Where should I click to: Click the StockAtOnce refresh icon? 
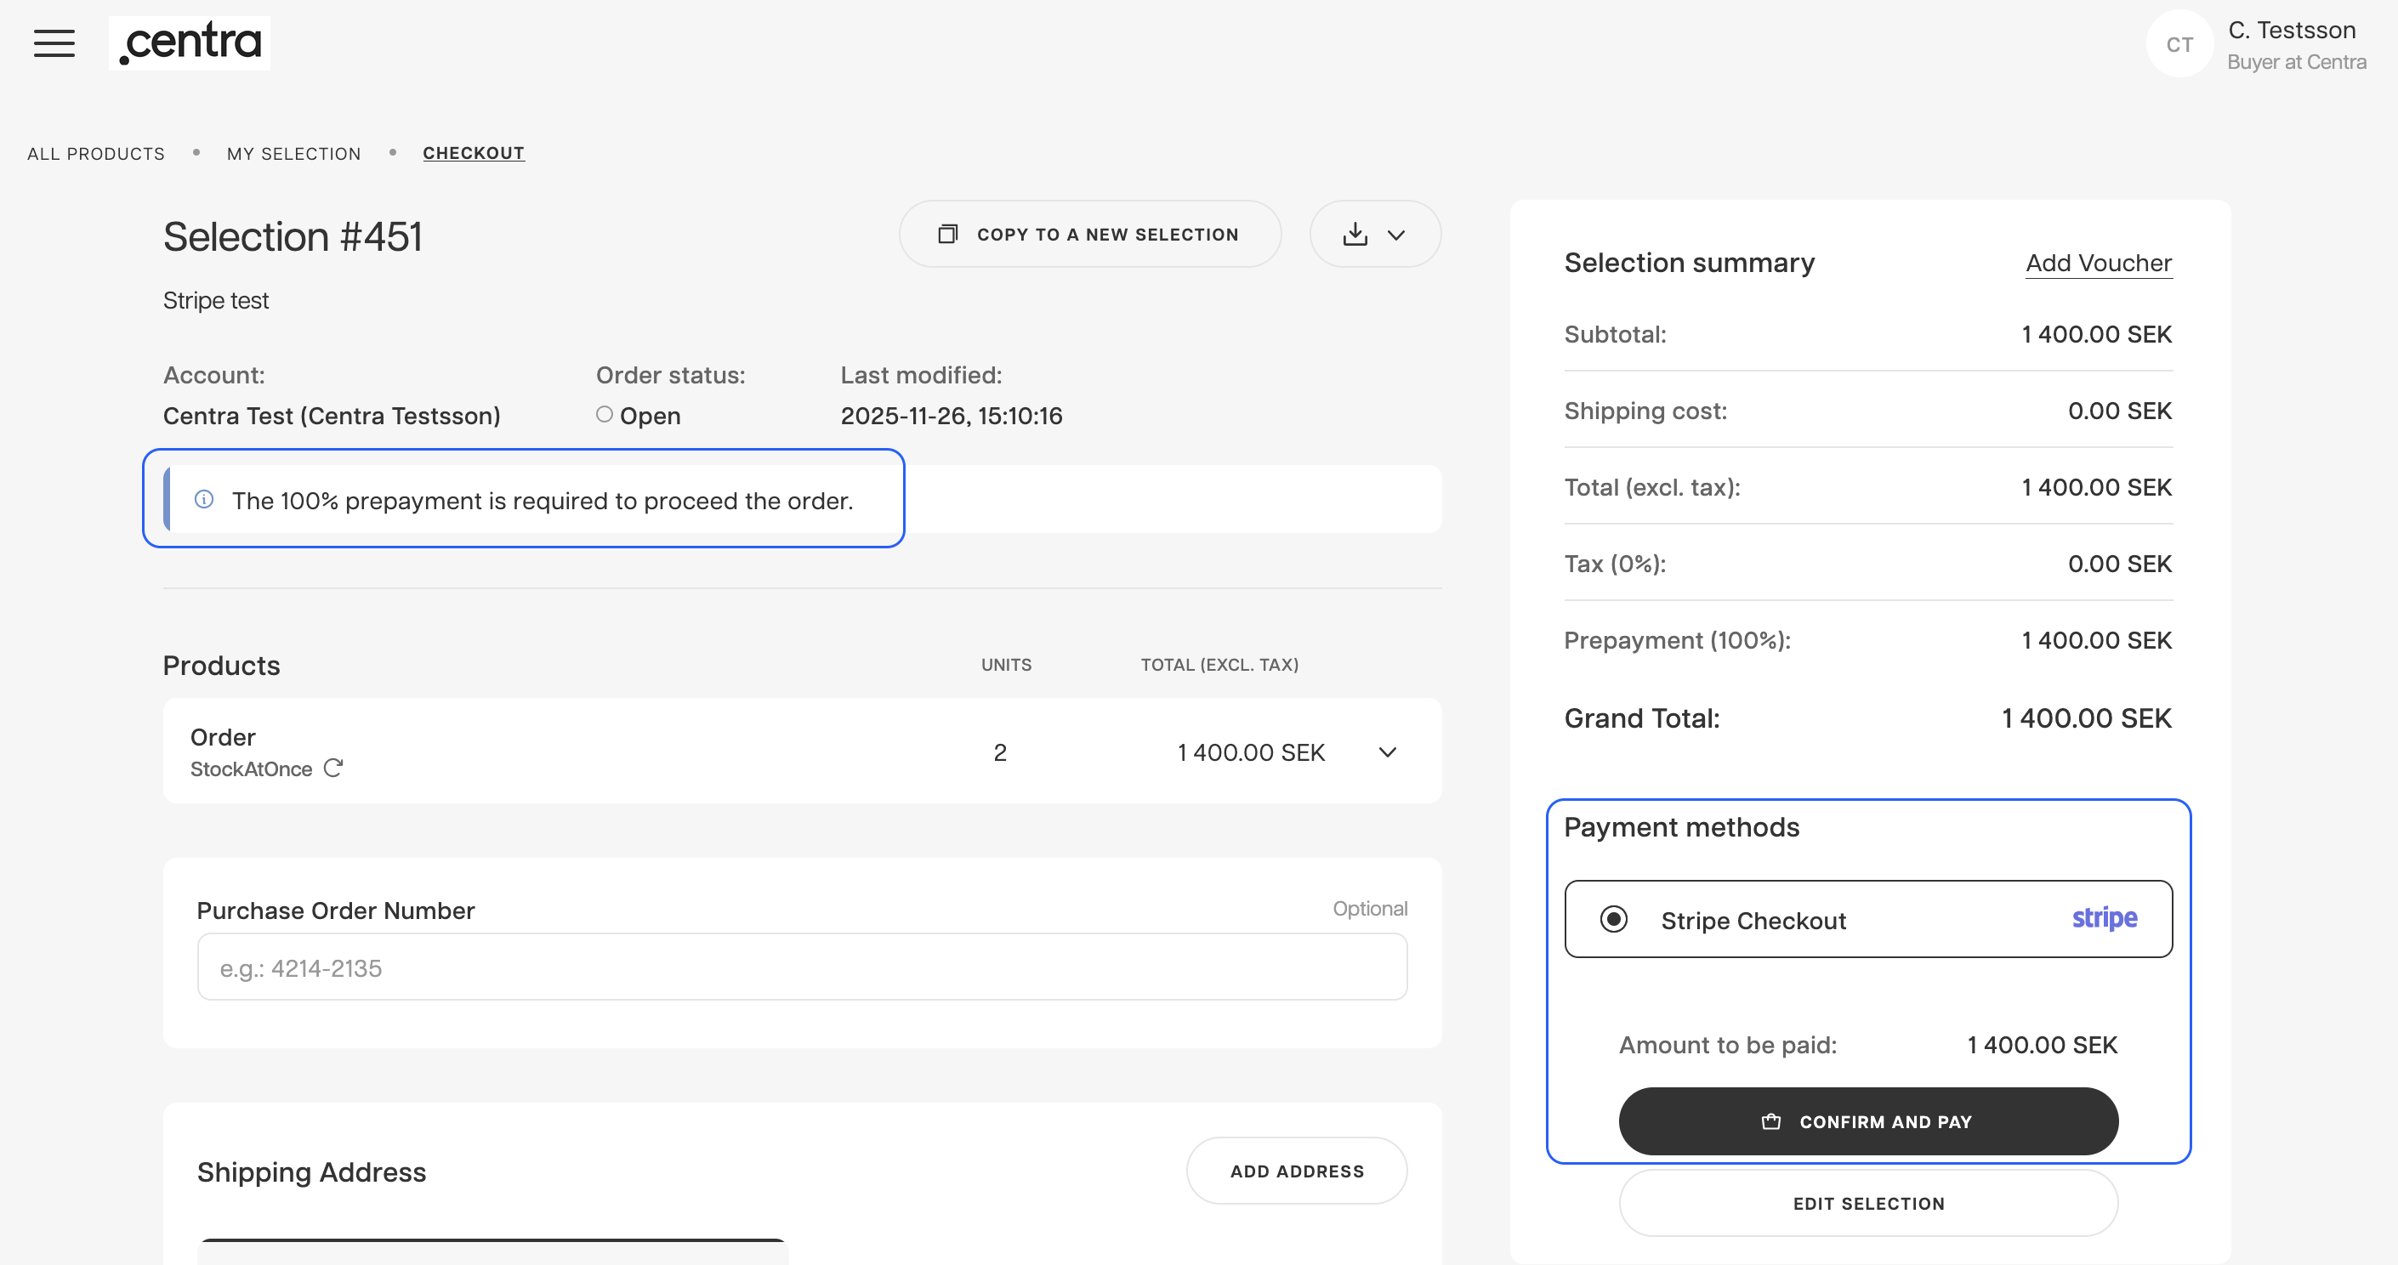pos(333,768)
